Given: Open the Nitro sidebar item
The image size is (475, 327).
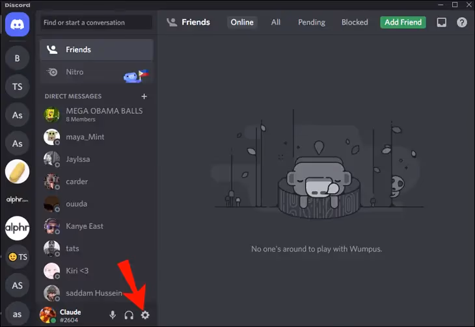Looking at the screenshot, I should point(96,72).
